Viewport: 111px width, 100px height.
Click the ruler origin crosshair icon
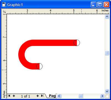[x=4, y=12]
